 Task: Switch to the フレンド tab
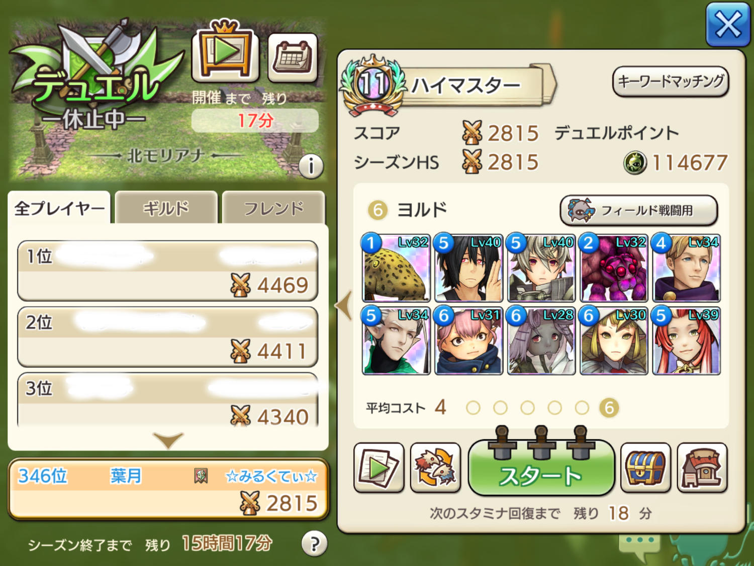(x=273, y=207)
